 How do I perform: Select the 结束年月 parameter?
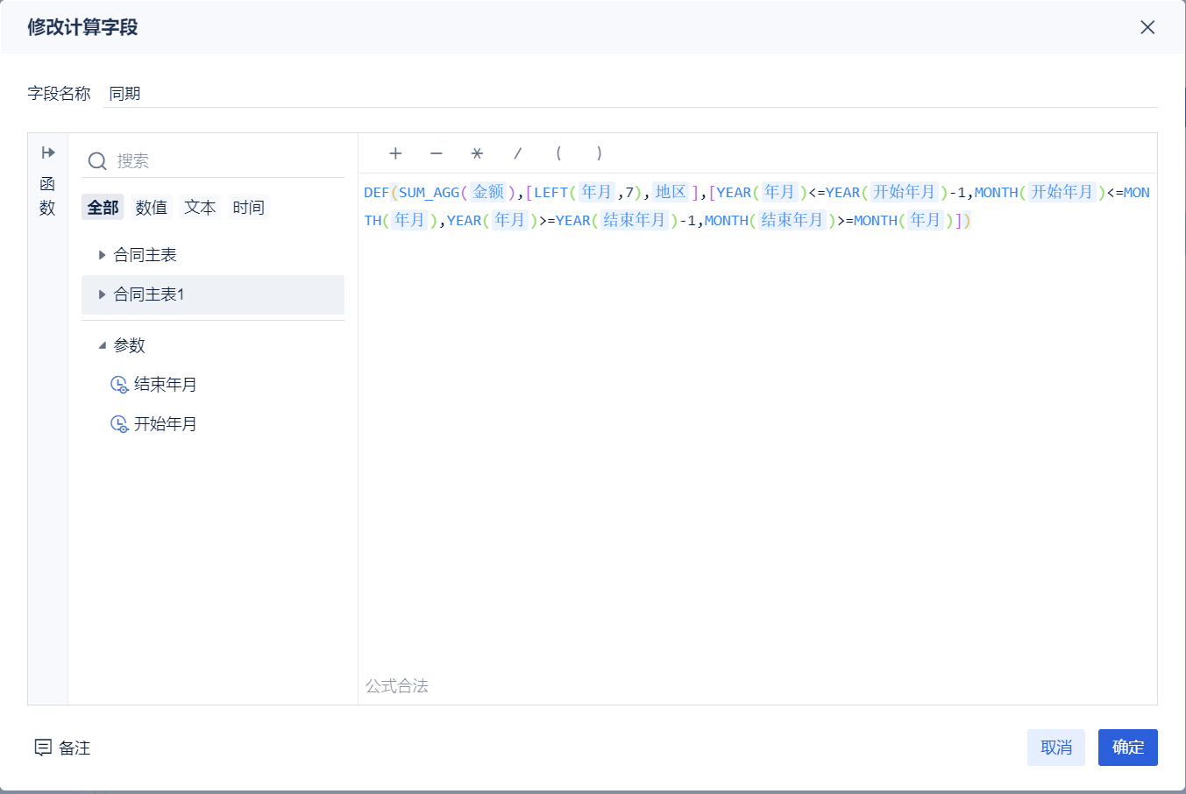pos(166,385)
